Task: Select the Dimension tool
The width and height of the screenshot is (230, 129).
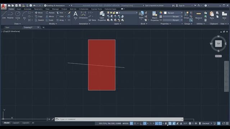Action: [x=83, y=15]
